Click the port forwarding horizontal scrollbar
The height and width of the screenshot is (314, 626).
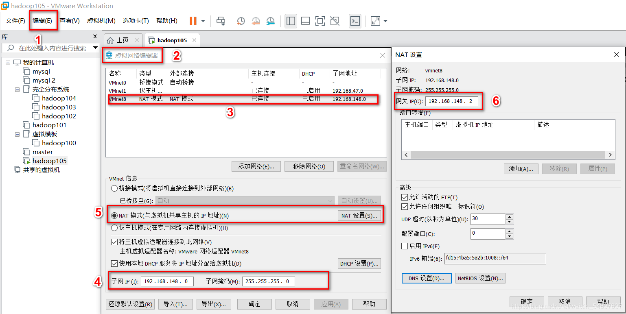tap(508, 155)
